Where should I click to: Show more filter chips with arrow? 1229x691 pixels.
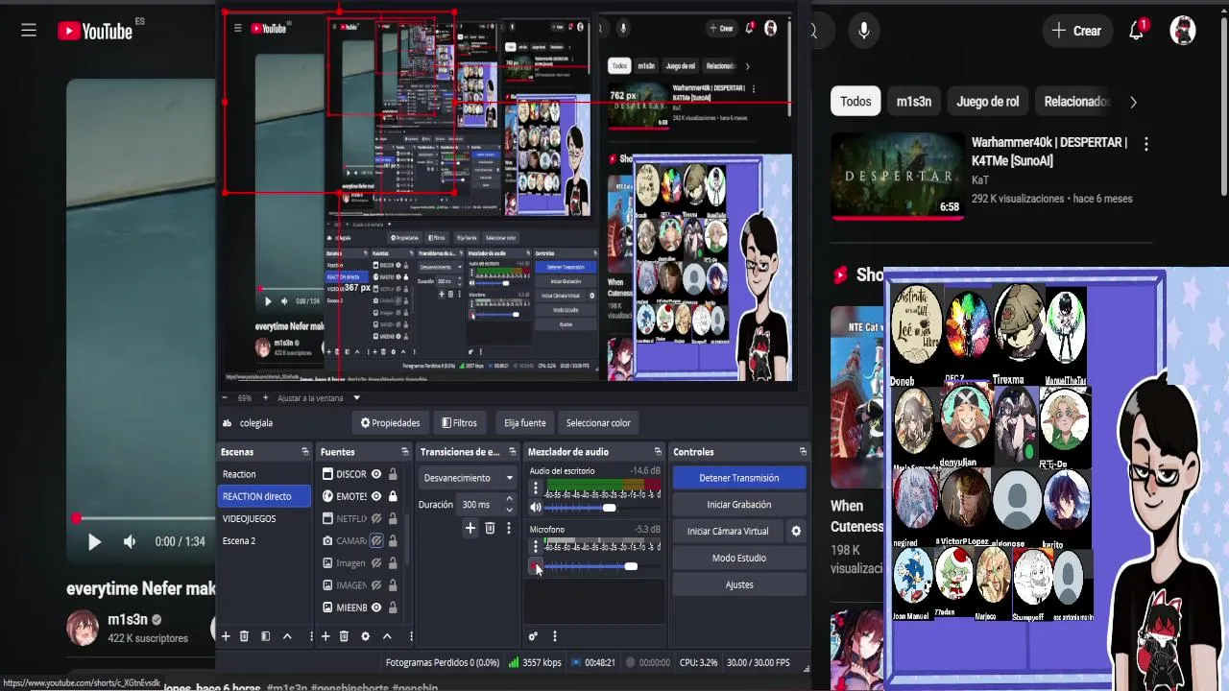[x=1133, y=102]
